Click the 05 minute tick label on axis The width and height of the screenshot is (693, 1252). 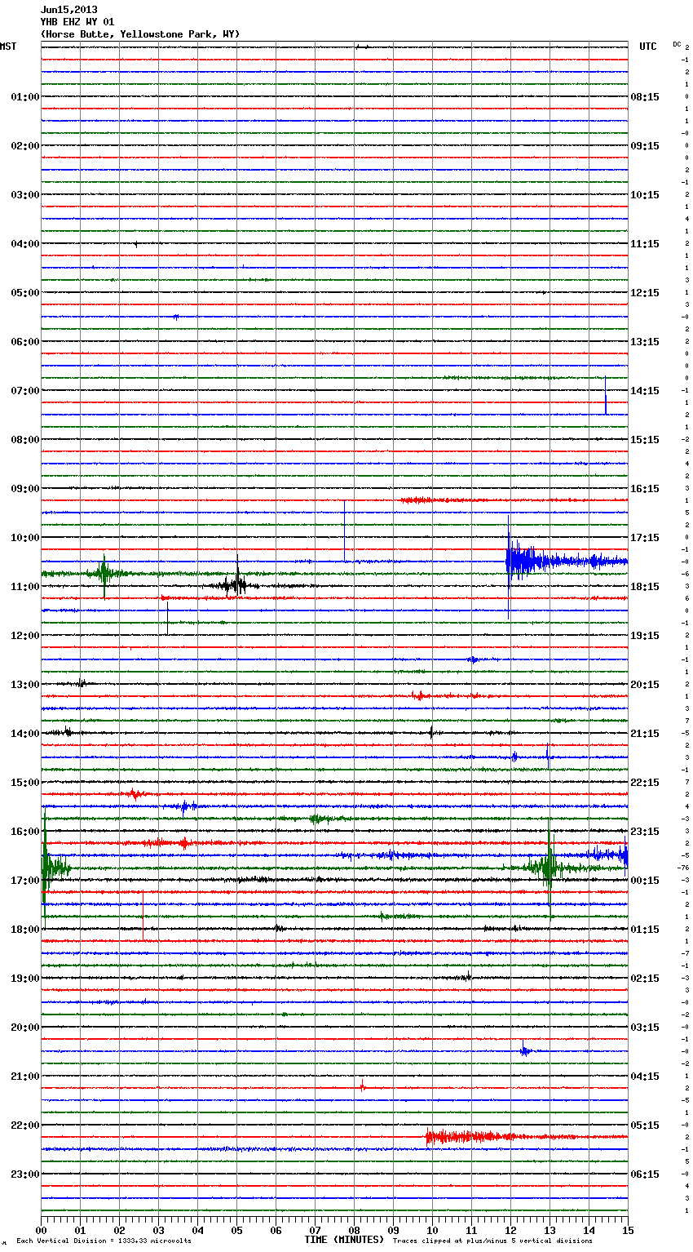[x=236, y=1230]
